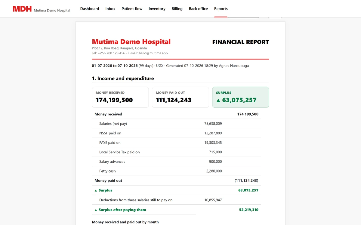Click the FINANCIAL REPORT heading
The width and height of the screenshot is (361, 225).
pos(241,42)
